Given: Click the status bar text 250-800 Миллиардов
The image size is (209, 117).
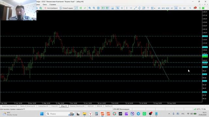Looking at the screenshot, I should (x=121, y=109).
